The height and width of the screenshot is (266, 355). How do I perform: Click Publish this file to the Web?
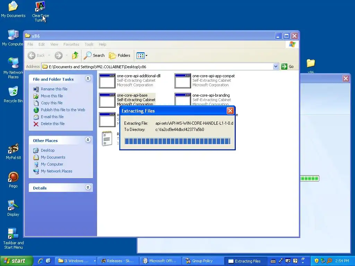click(63, 110)
